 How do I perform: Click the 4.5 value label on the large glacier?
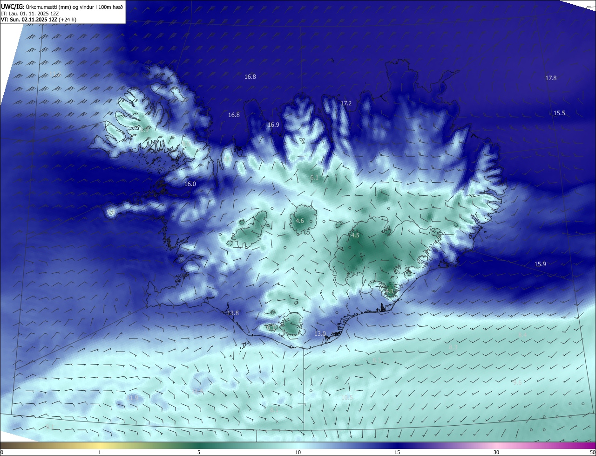click(355, 235)
